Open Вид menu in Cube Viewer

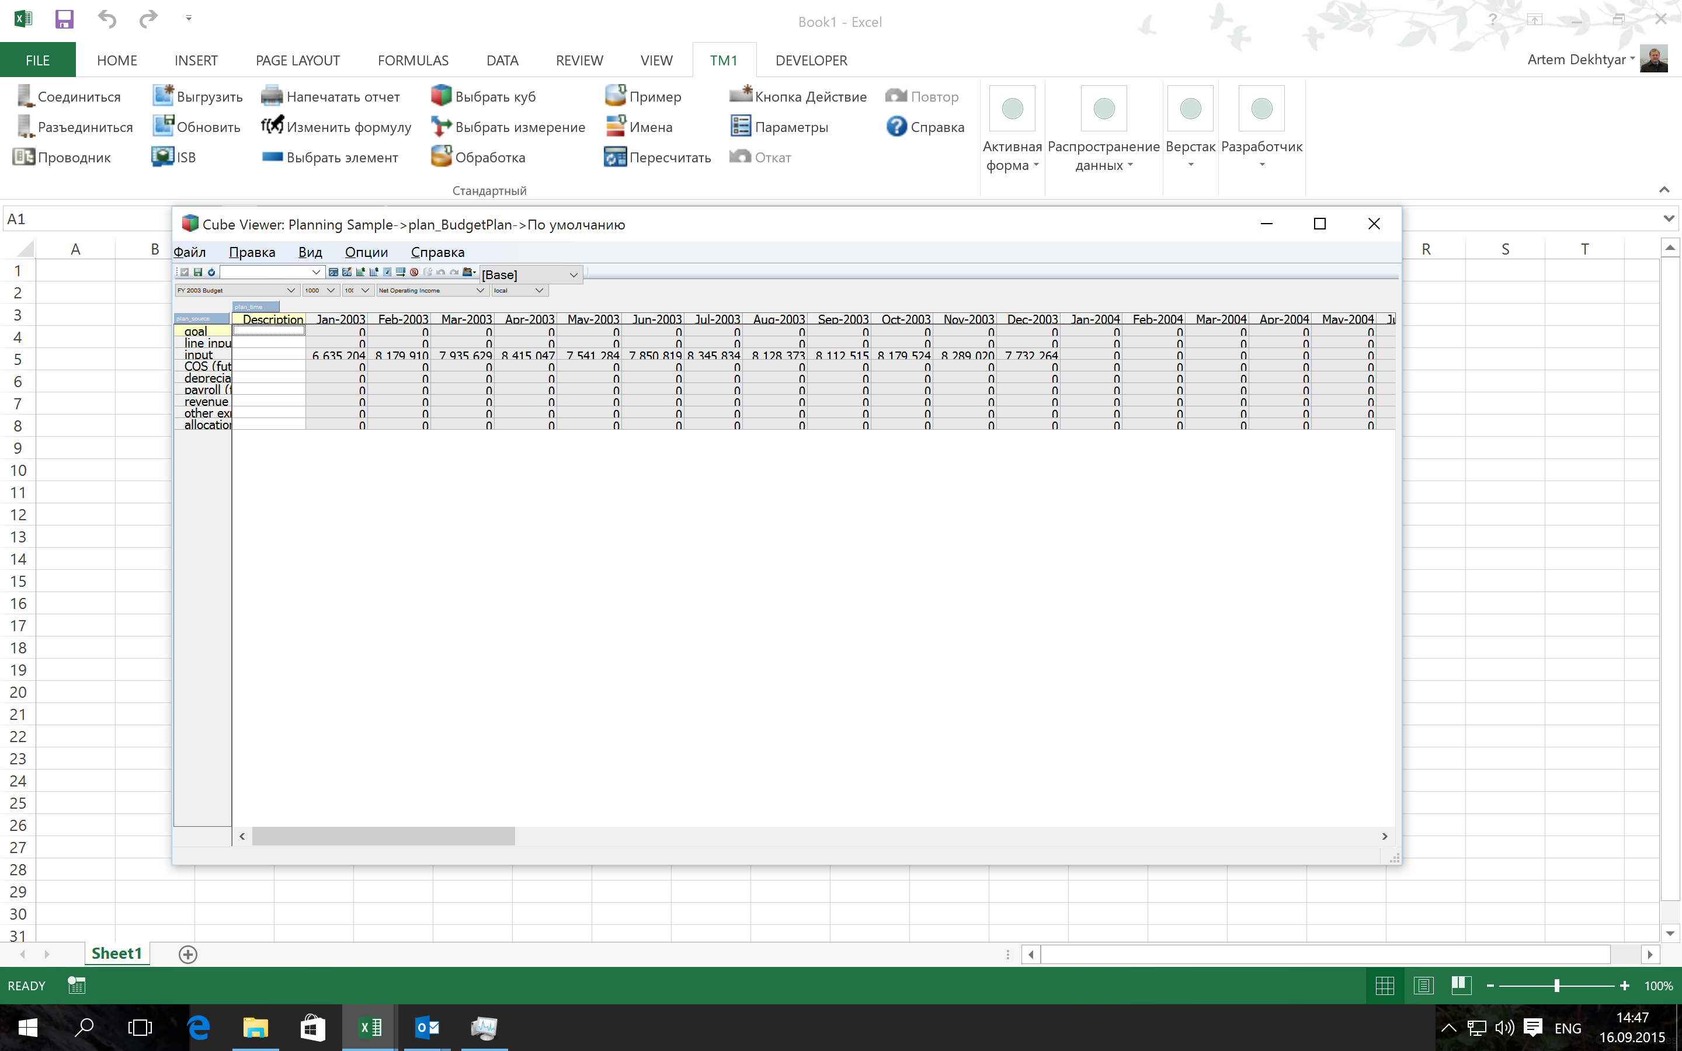pyautogui.click(x=310, y=252)
